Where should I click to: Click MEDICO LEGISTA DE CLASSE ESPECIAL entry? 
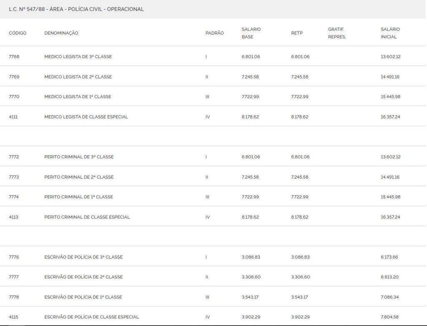coord(86,117)
